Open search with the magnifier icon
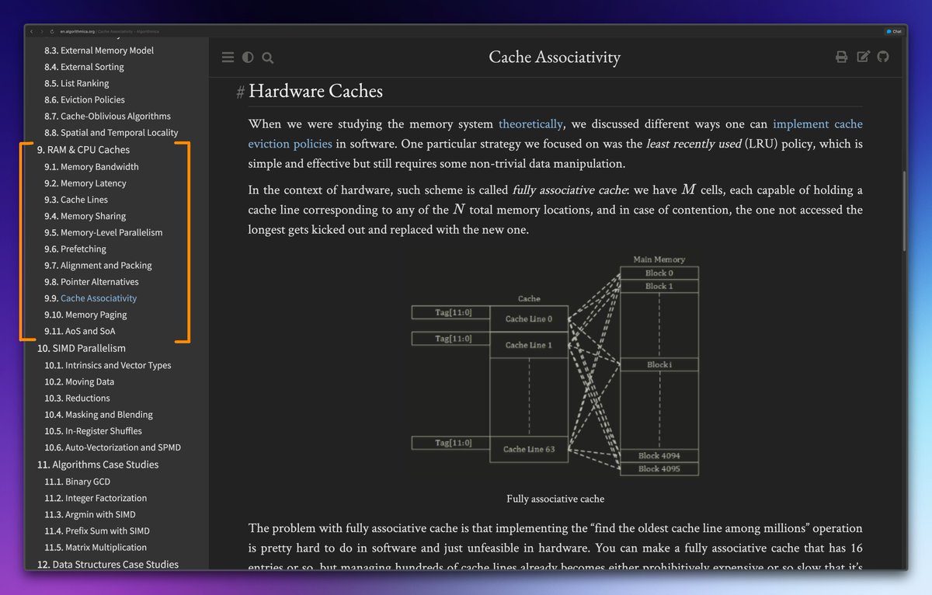The height and width of the screenshot is (595, 932). (x=268, y=57)
